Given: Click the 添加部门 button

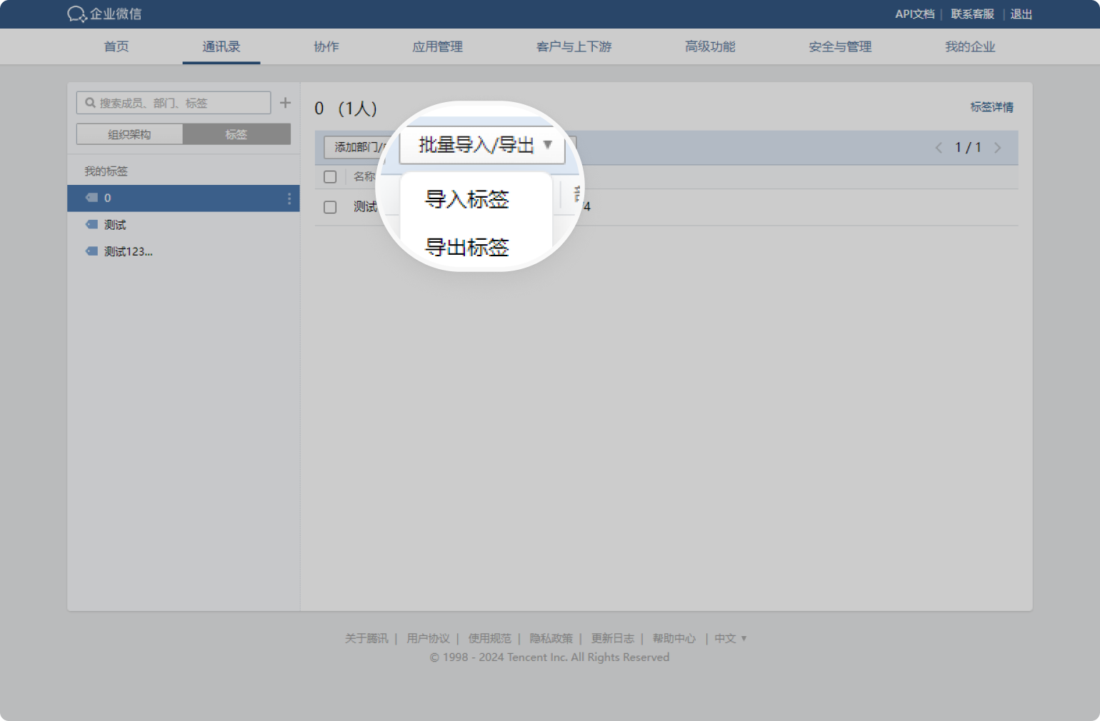Looking at the screenshot, I should [x=356, y=147].
